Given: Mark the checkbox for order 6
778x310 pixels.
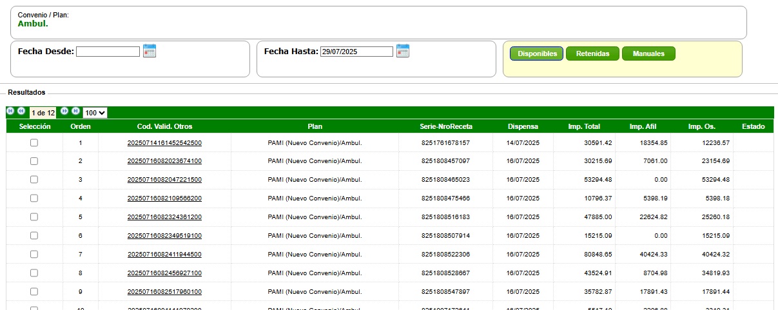Looking at the screenshot, I should coord(34,236).
